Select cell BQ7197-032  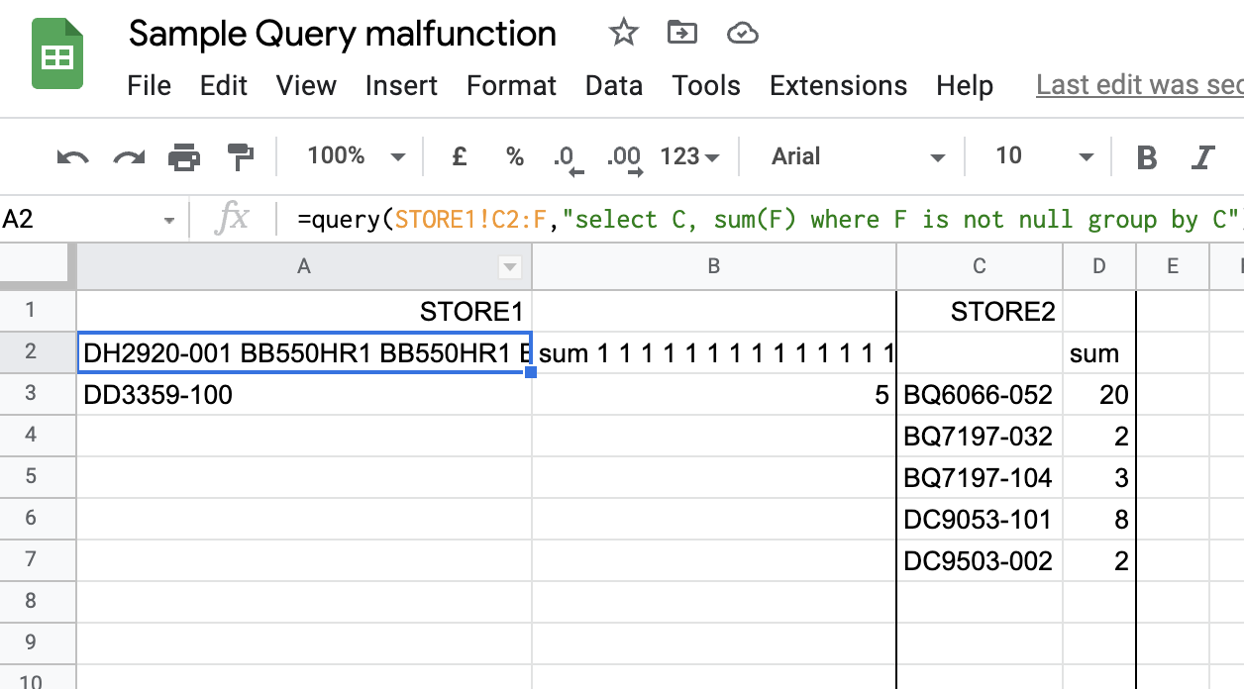(x=980, y=437)
